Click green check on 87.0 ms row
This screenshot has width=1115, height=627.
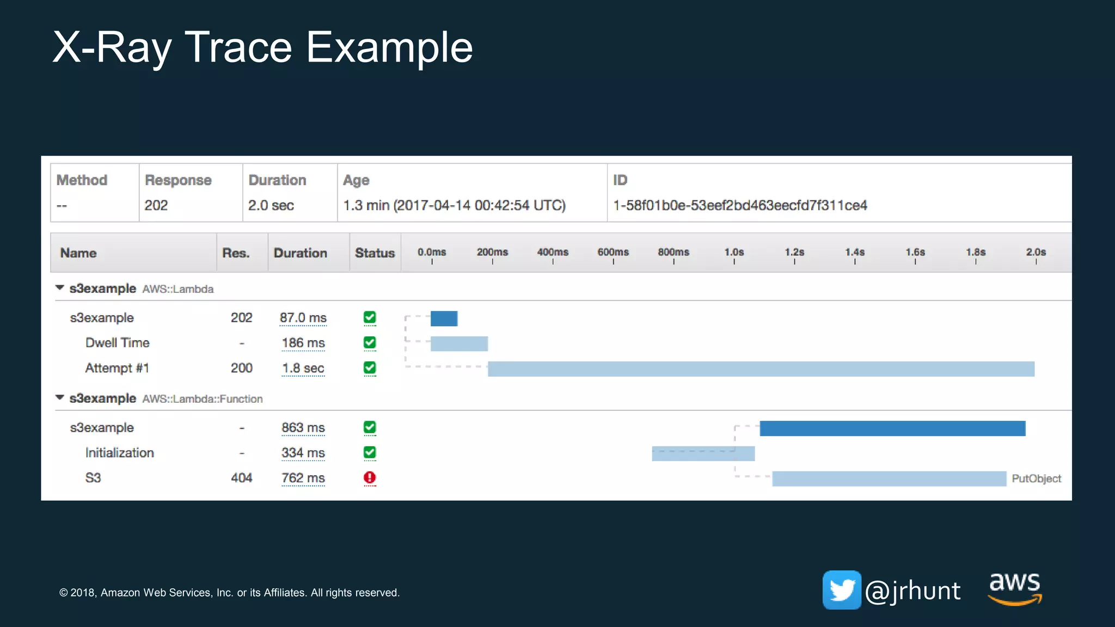coord(370,317)
